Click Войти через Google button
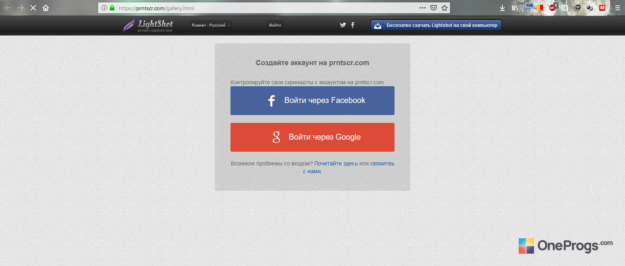 pyautogui.click(x=312, y=137)
